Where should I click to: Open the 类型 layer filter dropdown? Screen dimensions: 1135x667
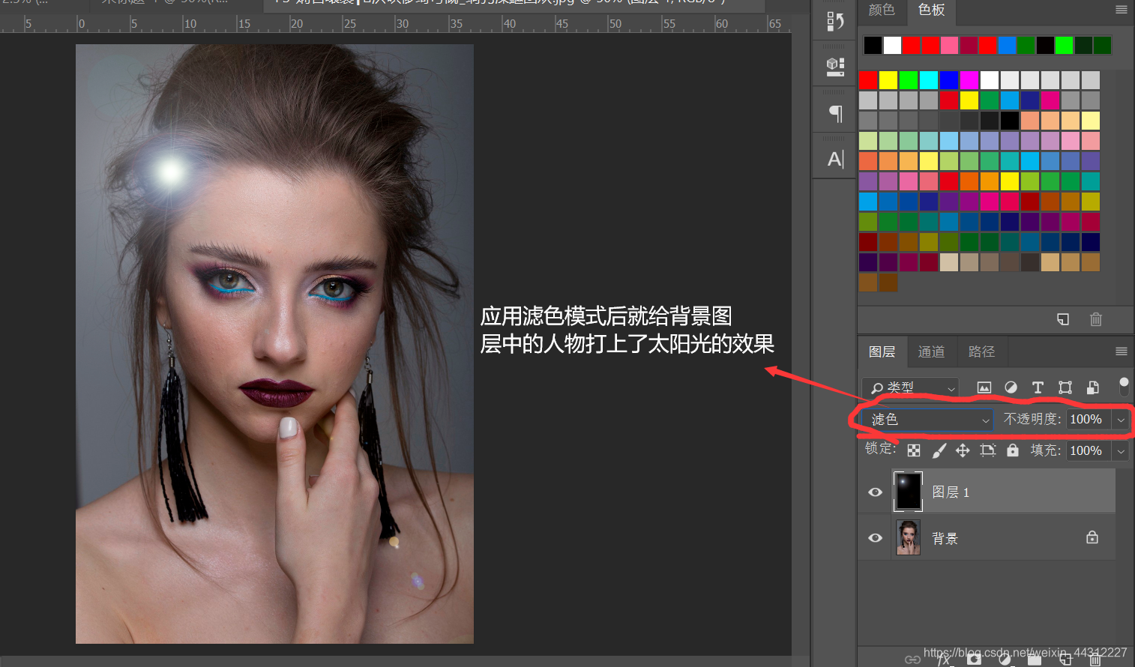pyautogui.click(x=910, y=387)
